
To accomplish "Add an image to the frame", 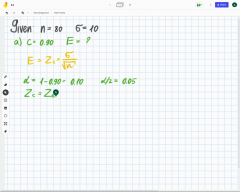I will (x=5, y=108).
